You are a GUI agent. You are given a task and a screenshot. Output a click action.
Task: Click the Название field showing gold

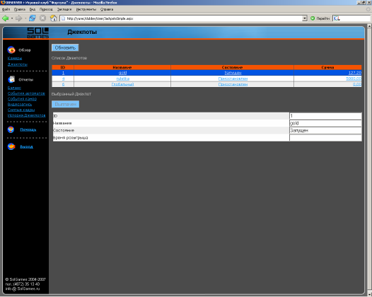point(325,123)
